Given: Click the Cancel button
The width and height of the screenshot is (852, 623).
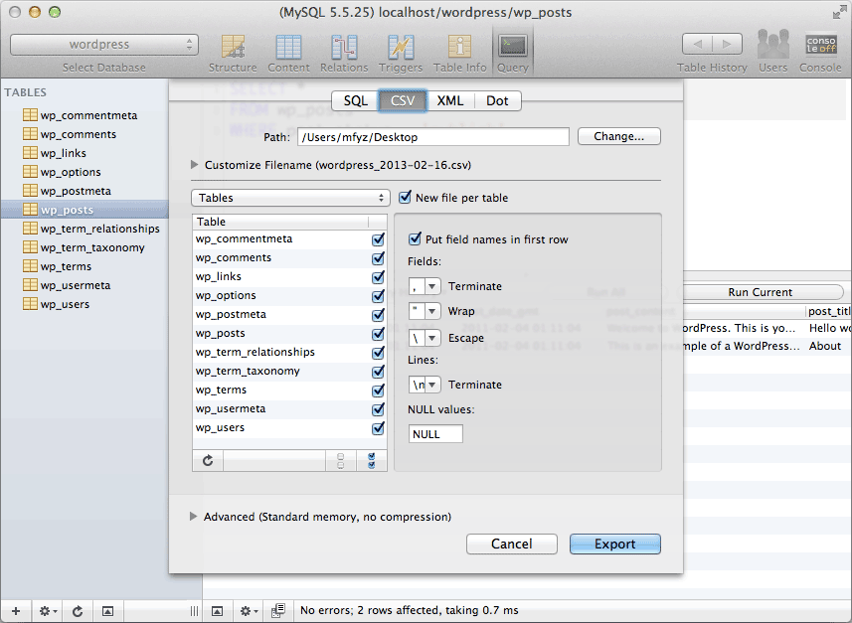Looking at the screenshot, I should pos(512,544).
